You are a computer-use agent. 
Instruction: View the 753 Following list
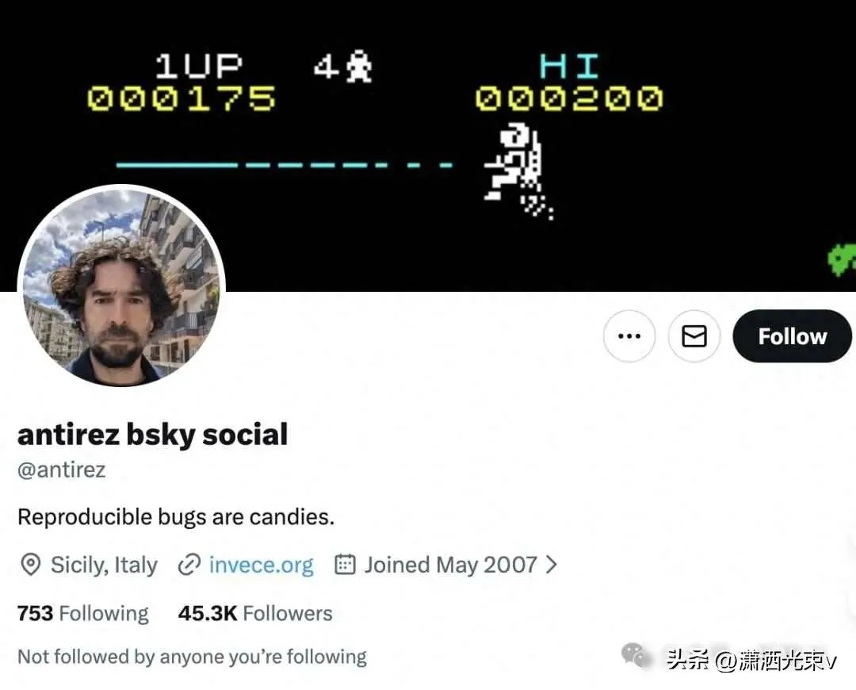point(83,613)
